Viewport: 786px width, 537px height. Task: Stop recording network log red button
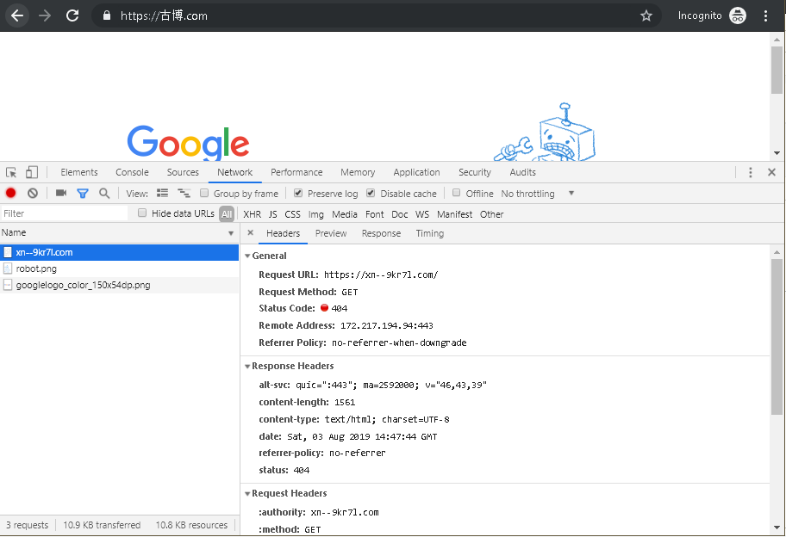coord(10,193)
